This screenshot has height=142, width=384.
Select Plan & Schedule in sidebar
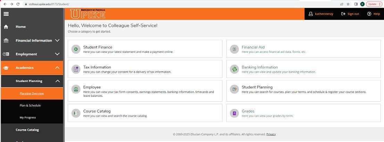pyautogui.click(x=30, y=106)
